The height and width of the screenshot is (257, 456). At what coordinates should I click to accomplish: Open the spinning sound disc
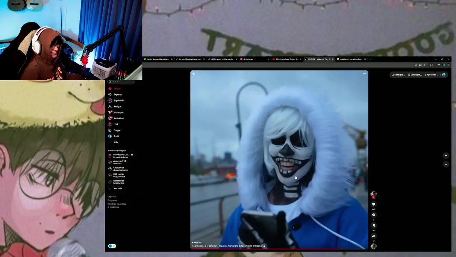373,246
